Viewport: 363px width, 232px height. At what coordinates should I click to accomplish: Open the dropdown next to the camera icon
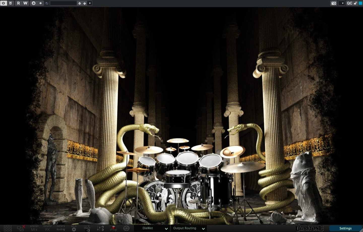342,3
